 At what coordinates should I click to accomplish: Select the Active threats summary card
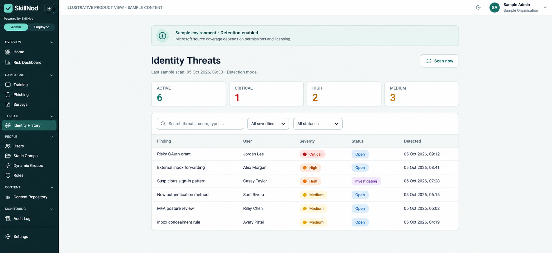pos(188,94)
